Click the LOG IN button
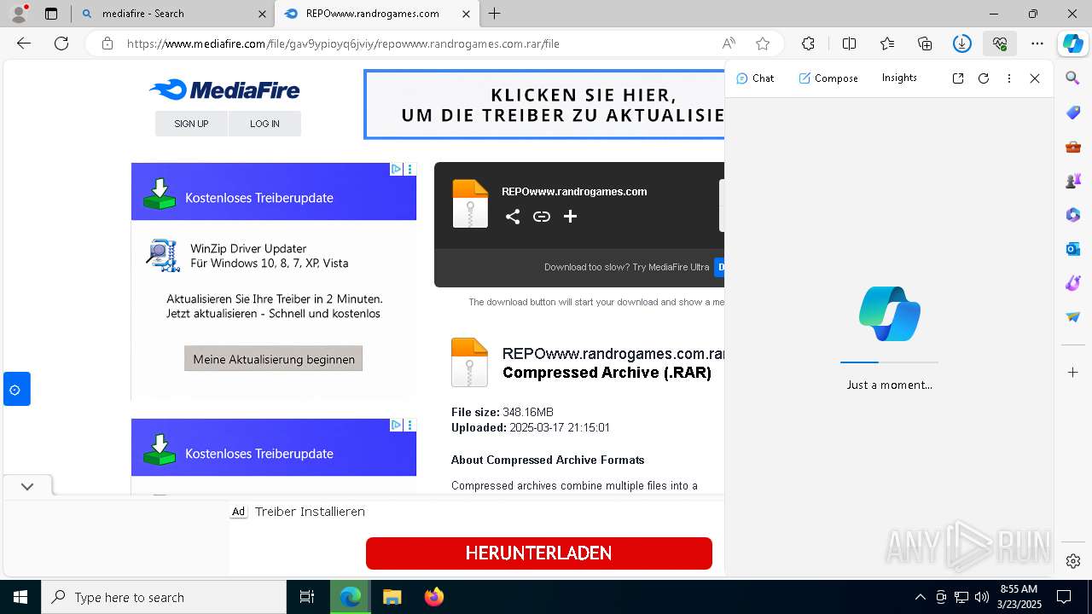Image resolution: width=1092 pixels, height=614 pixels. [264, 124]
